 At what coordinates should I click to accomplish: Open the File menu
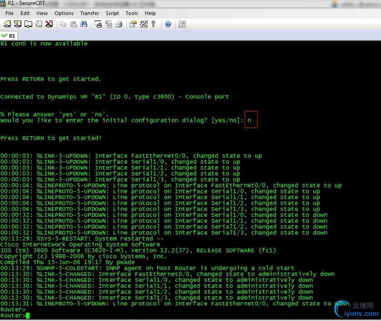tap(10, 13)
